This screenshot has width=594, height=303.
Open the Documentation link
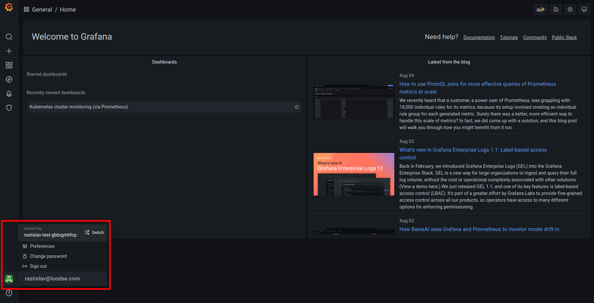click(479, 37)
